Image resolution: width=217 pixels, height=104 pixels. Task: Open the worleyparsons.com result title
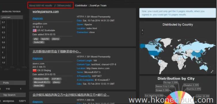(x=46, y=11)
